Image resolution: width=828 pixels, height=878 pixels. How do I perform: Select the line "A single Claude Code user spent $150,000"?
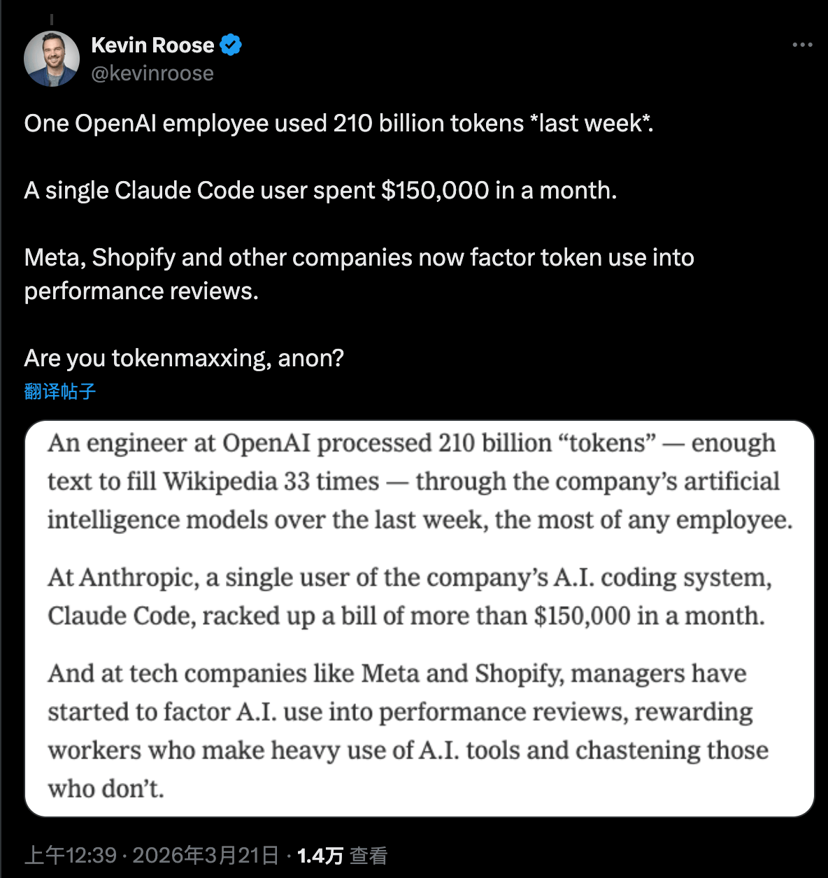click(320, 190)
